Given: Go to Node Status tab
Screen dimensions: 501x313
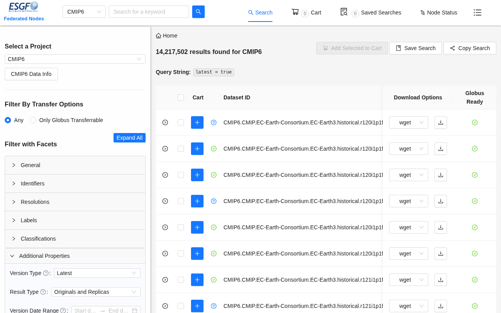Looking at the screenshot, I should coord(438,13).
